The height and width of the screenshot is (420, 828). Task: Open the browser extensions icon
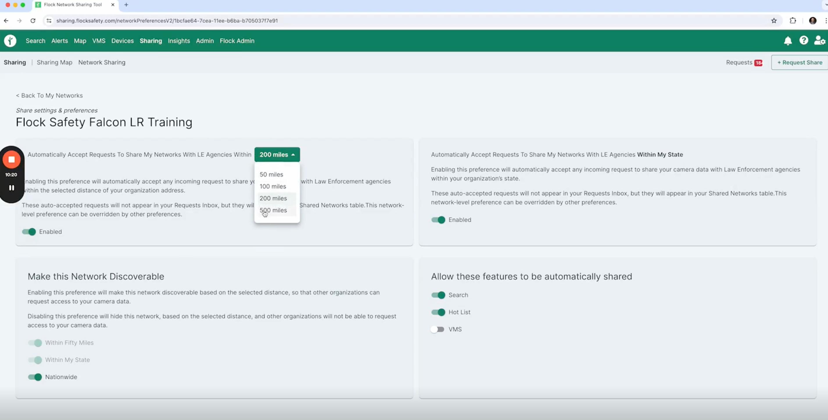tap(793, 21)
